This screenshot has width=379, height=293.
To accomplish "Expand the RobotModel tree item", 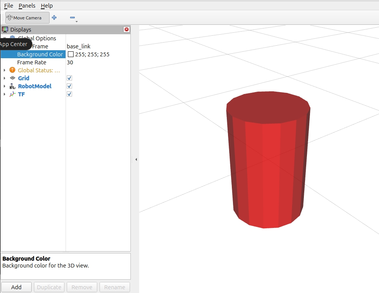I will pyautogui.click(x=4, y=86).
